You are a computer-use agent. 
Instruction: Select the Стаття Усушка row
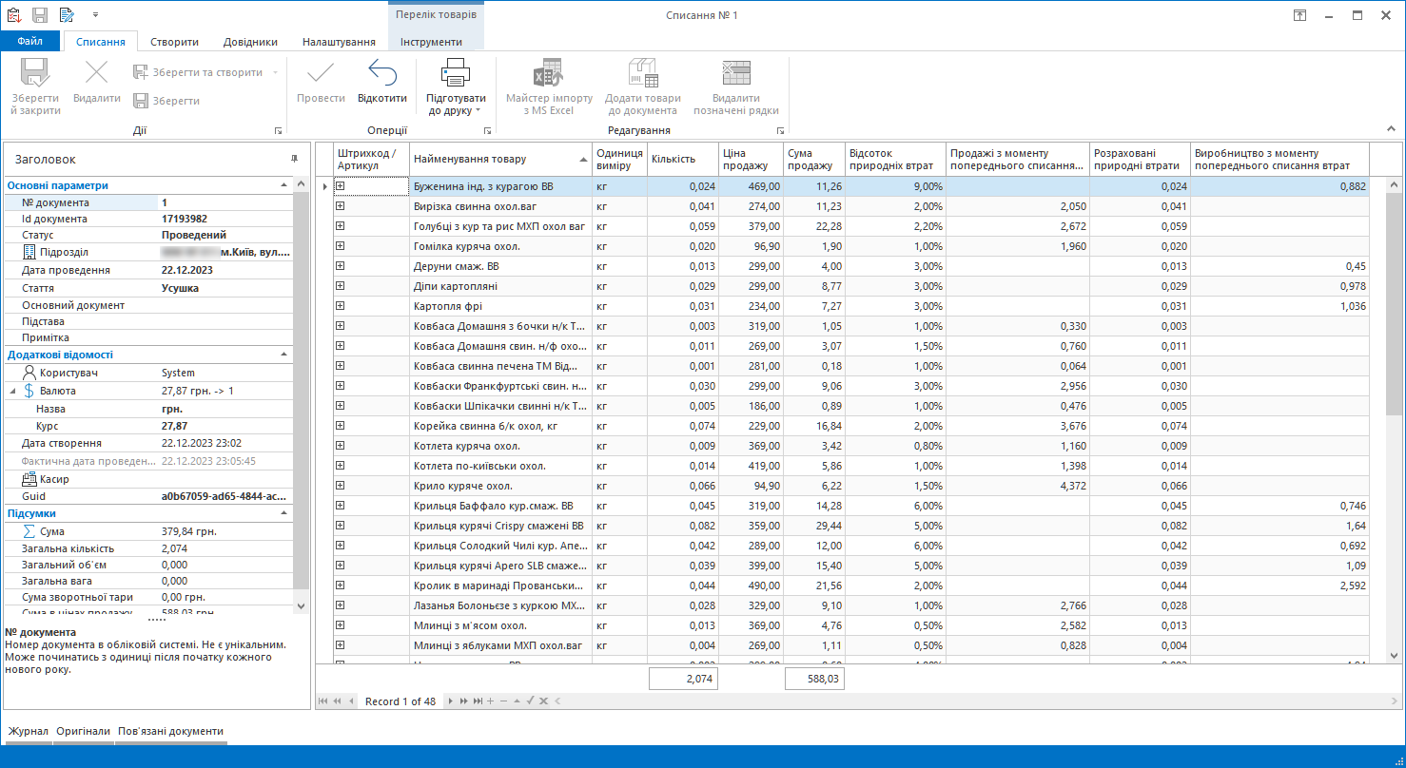[148, 288]
